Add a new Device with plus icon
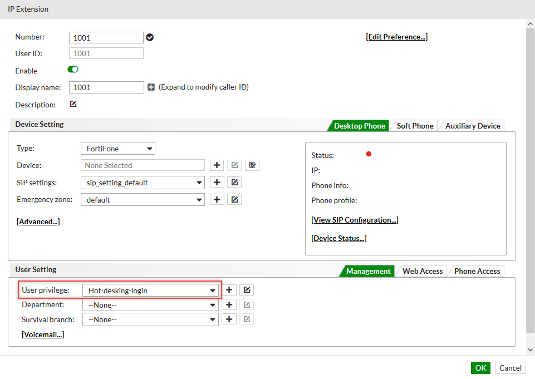535x379 pixels. 217,165
